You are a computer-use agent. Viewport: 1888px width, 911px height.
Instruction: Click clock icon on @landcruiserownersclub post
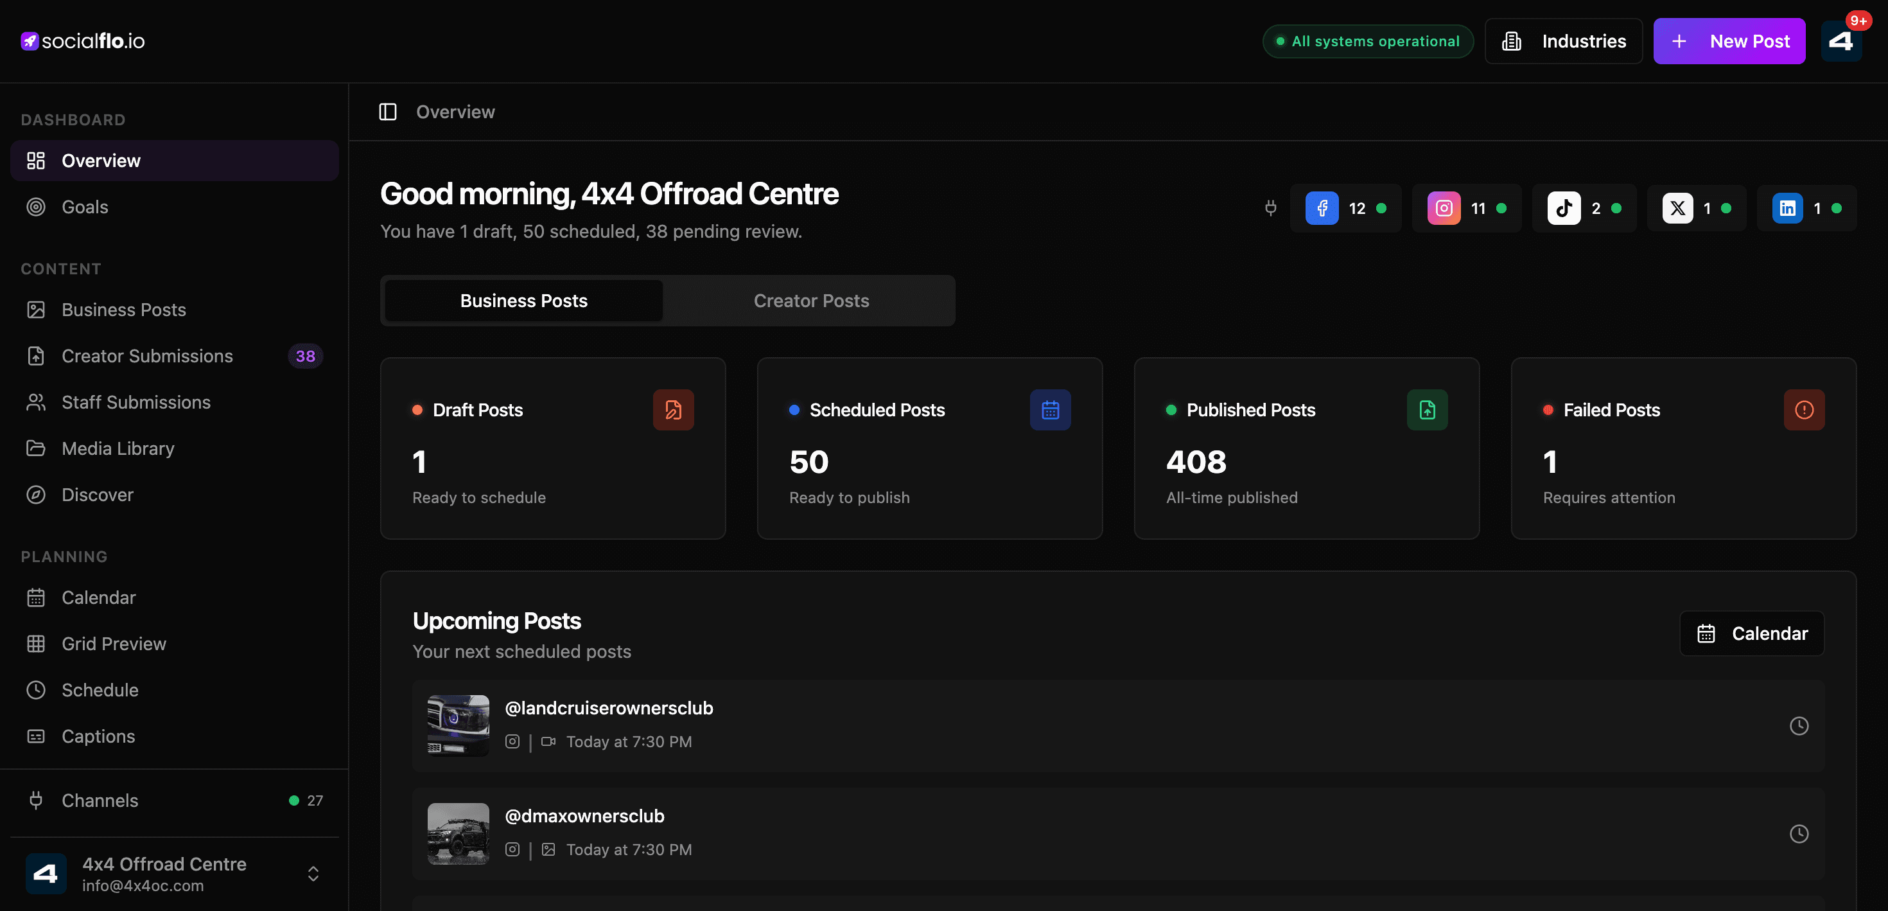[1799, 725]
